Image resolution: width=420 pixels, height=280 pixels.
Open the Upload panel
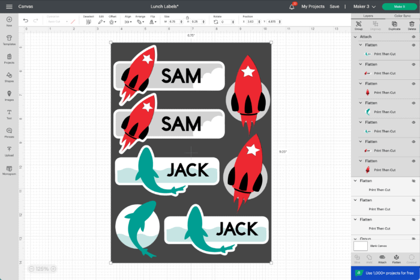(x=9, y=150)
